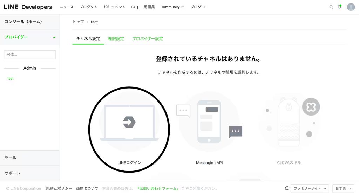Open FAQ in the top menu
This screenshot has width=359, height=196.
click(x=135, y=7)
